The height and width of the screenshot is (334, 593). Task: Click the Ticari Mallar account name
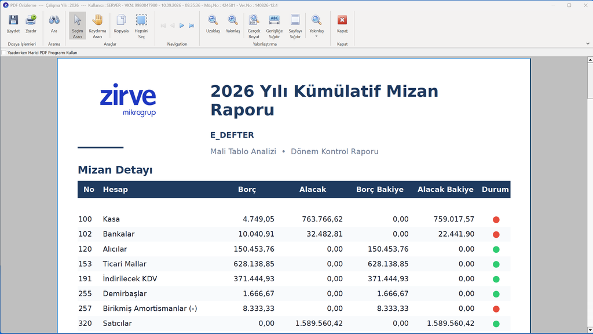tap(125, 264)
